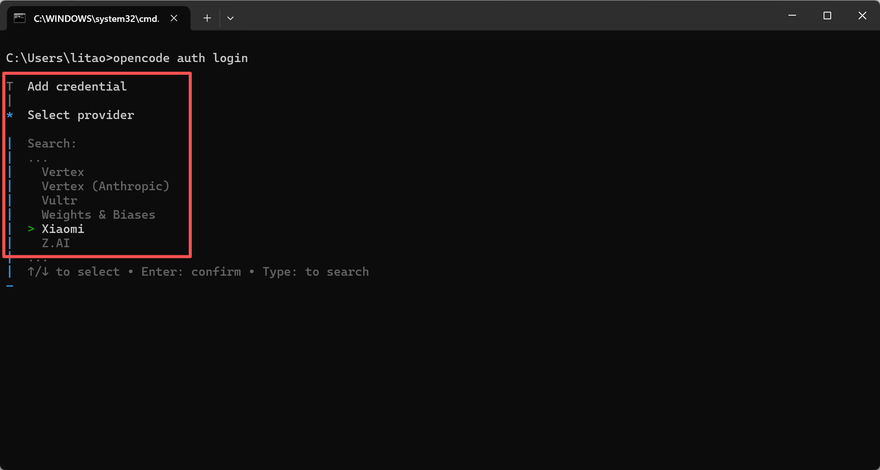Choose the Vertex (Anthropic) provider

tap(105, 186)
